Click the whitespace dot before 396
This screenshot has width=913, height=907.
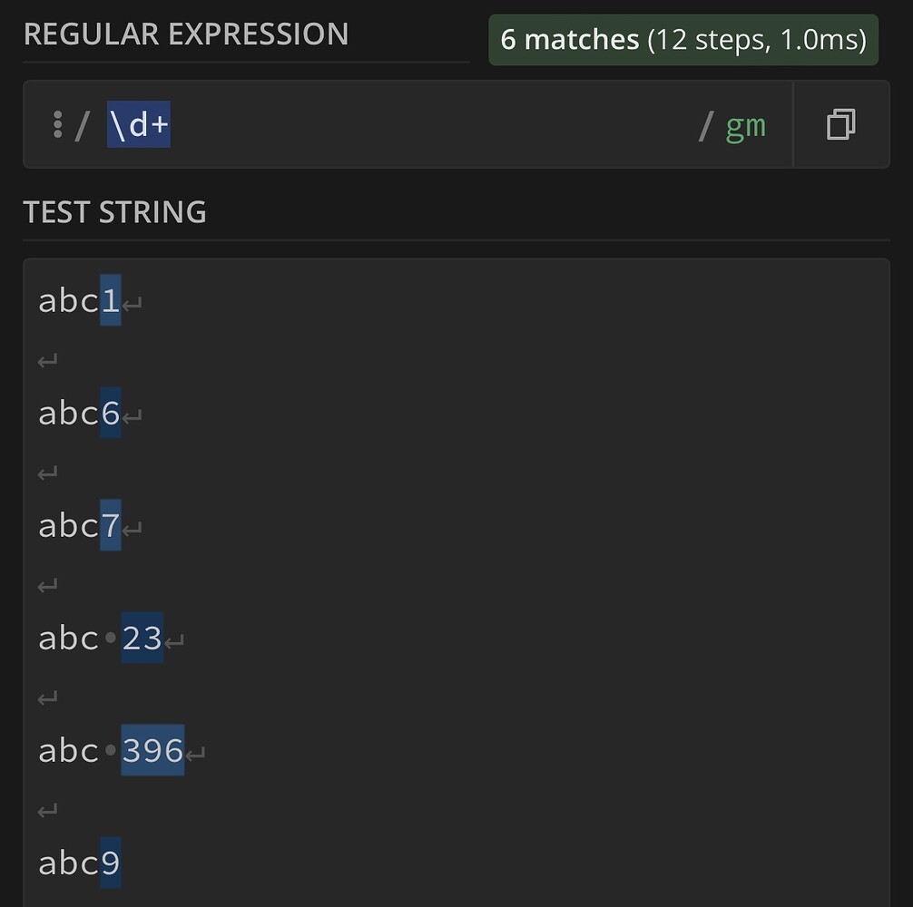(111, 750)
